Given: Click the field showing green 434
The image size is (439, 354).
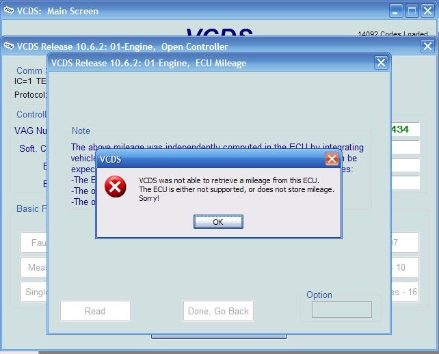Looking at the screenshot, I should [405, 129].
